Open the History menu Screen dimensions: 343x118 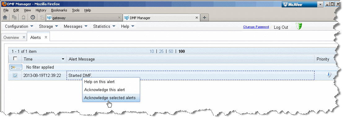point(41,10)
